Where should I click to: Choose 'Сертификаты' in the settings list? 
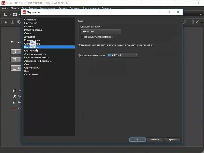[32, 68]
